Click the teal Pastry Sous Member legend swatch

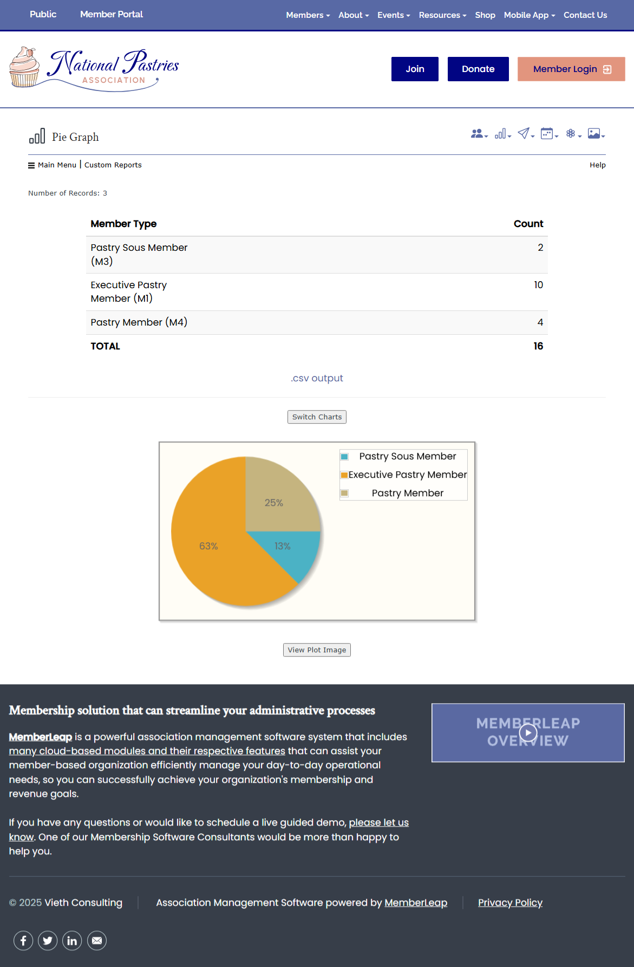[x=344, y=457]
